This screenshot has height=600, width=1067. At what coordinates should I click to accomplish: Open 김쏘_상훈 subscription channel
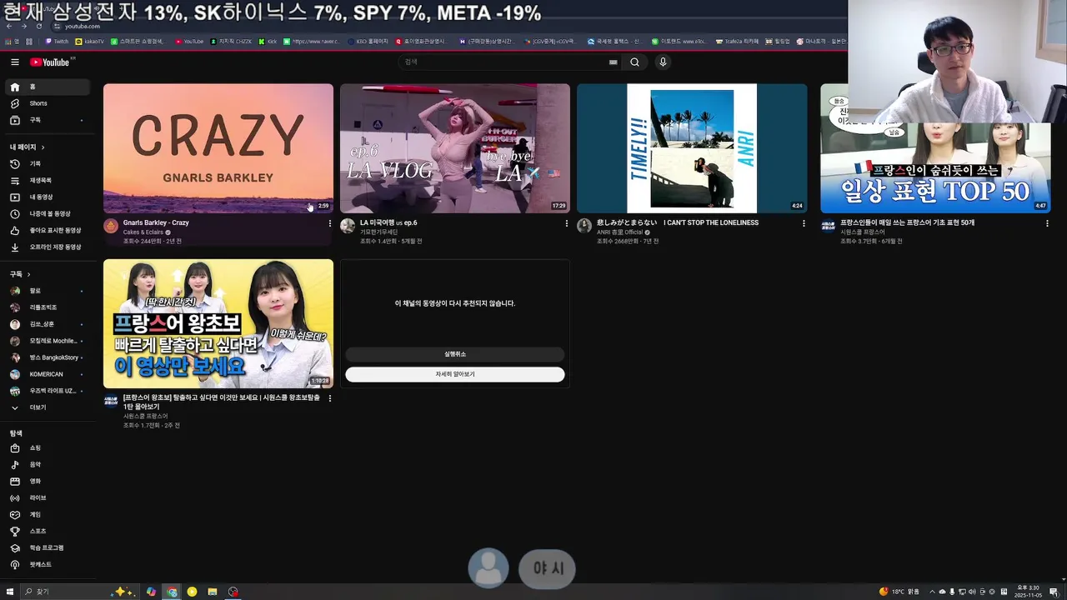48,324
